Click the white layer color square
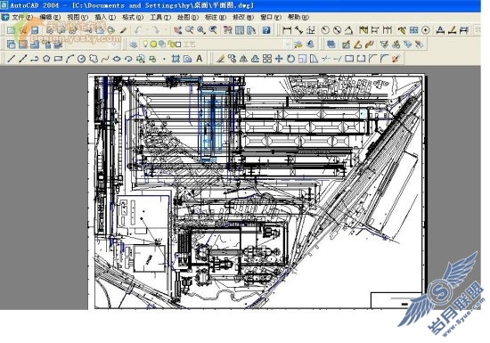The height and width of the screenshot is (343, 490). pos(178,45)
